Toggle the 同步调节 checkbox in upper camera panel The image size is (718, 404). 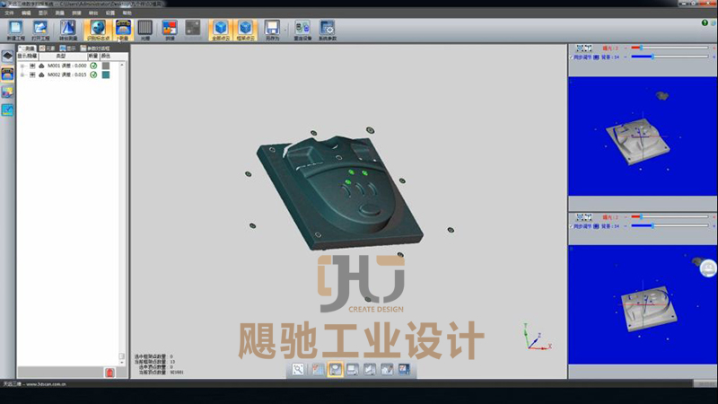click(571, 57)
